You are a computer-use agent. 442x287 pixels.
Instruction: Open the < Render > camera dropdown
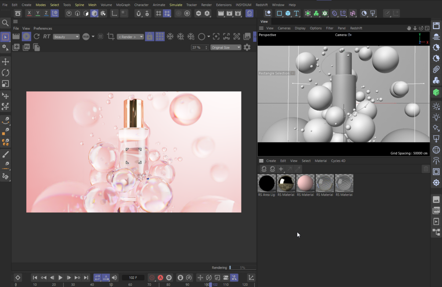(x=130, y=37)
